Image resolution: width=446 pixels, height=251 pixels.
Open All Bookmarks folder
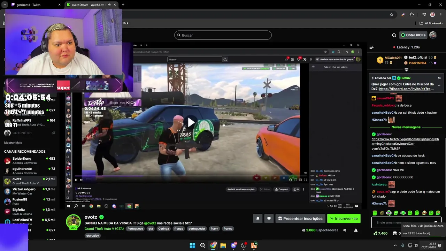(431, 23)
